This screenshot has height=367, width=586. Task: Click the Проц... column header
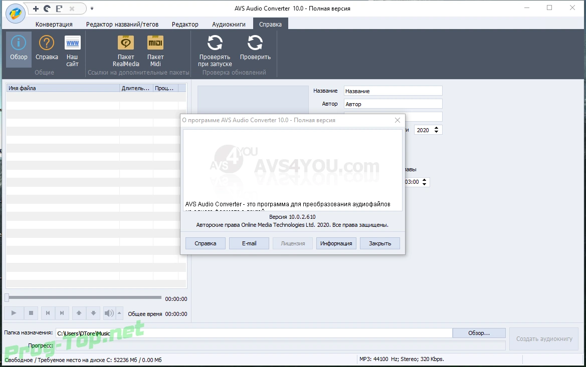(165, 88)
